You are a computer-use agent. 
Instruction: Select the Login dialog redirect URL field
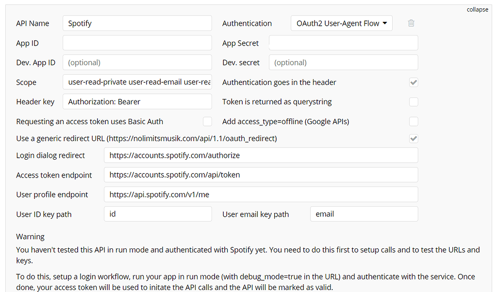(x=261, y=155)
